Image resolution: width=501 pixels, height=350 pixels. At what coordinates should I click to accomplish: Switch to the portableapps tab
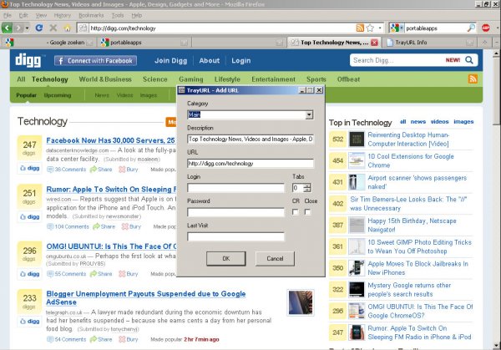coord(144,43)
